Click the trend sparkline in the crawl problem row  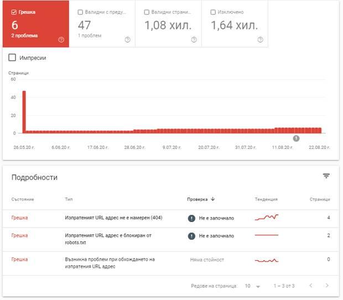pyautogui.click(x=267, y=260)
